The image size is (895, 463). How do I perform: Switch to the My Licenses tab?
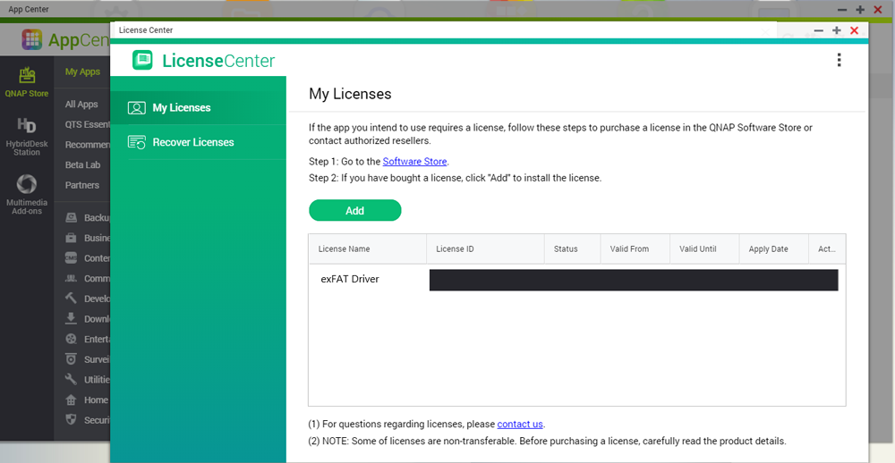pyautogui.click(x=181, y=107)
